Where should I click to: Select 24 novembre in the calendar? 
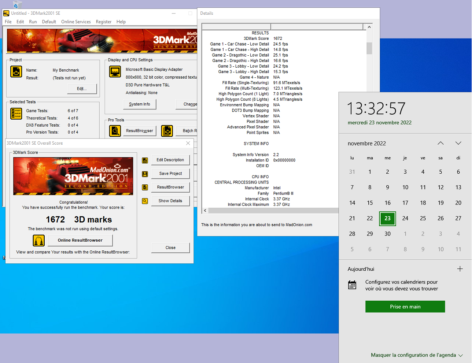[x=405, y=218]
